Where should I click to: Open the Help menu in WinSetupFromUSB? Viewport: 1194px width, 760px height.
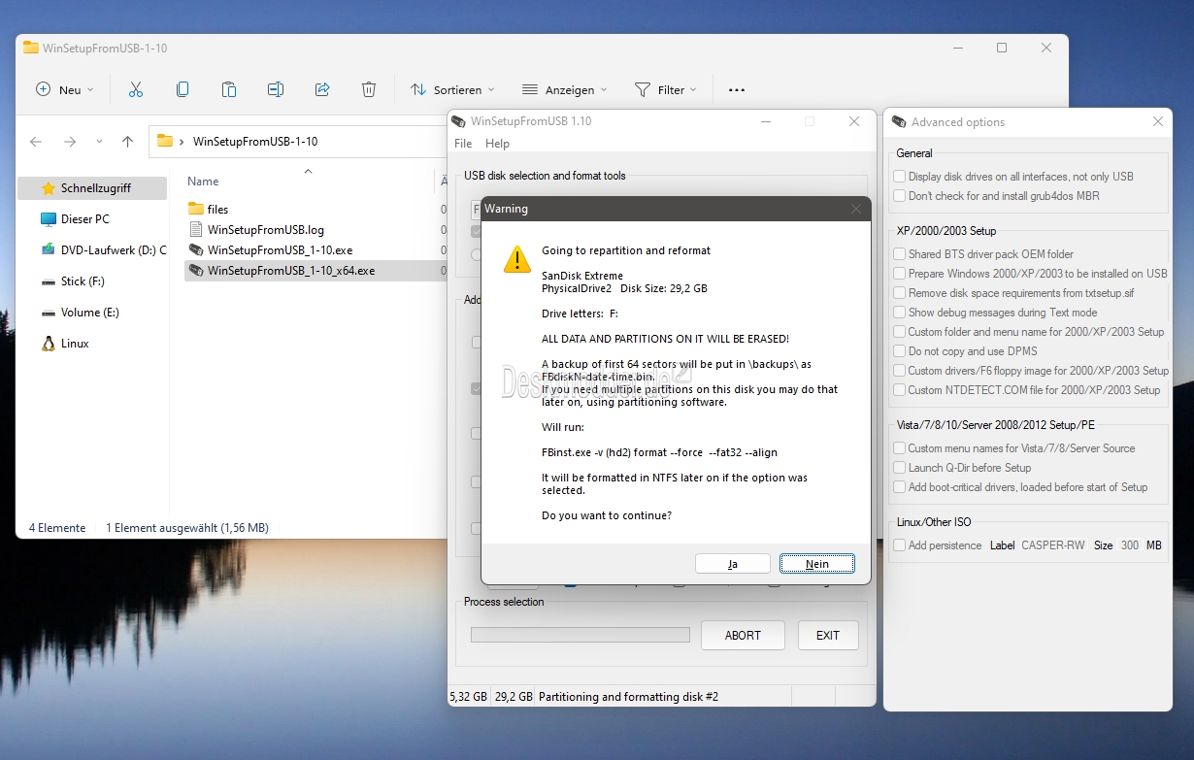point(497,144)
